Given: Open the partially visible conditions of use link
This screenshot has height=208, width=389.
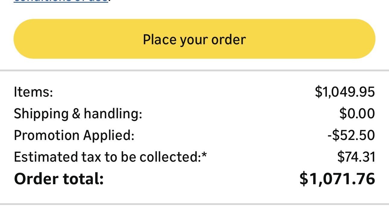Looking at the screenshot, I should [x=60, y=1].
